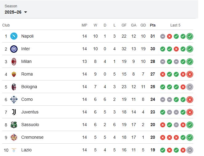Click Roma's most recent loss indicator

tap(190, 74)
